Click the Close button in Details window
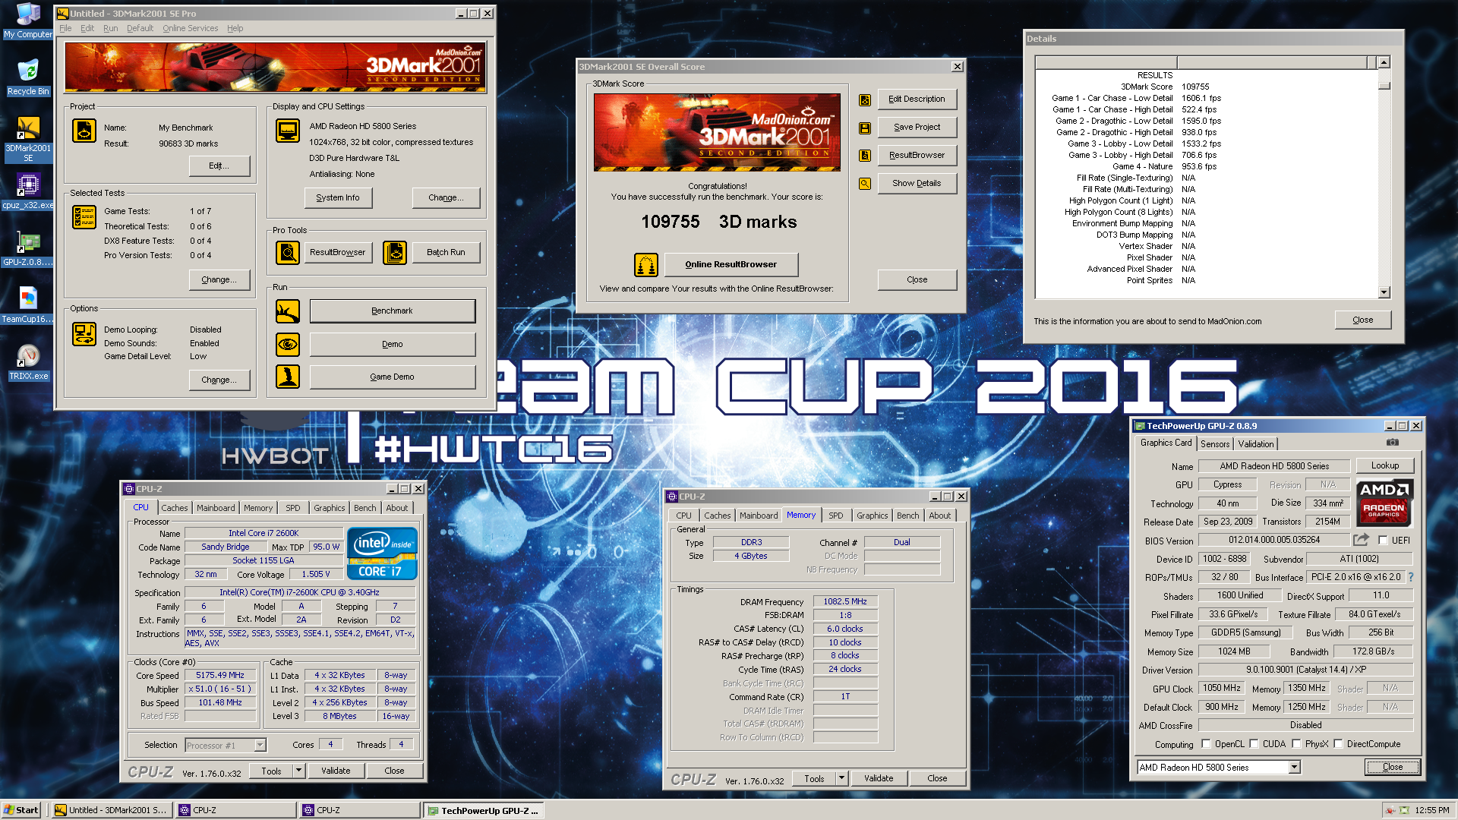 tap(1363, 320)
